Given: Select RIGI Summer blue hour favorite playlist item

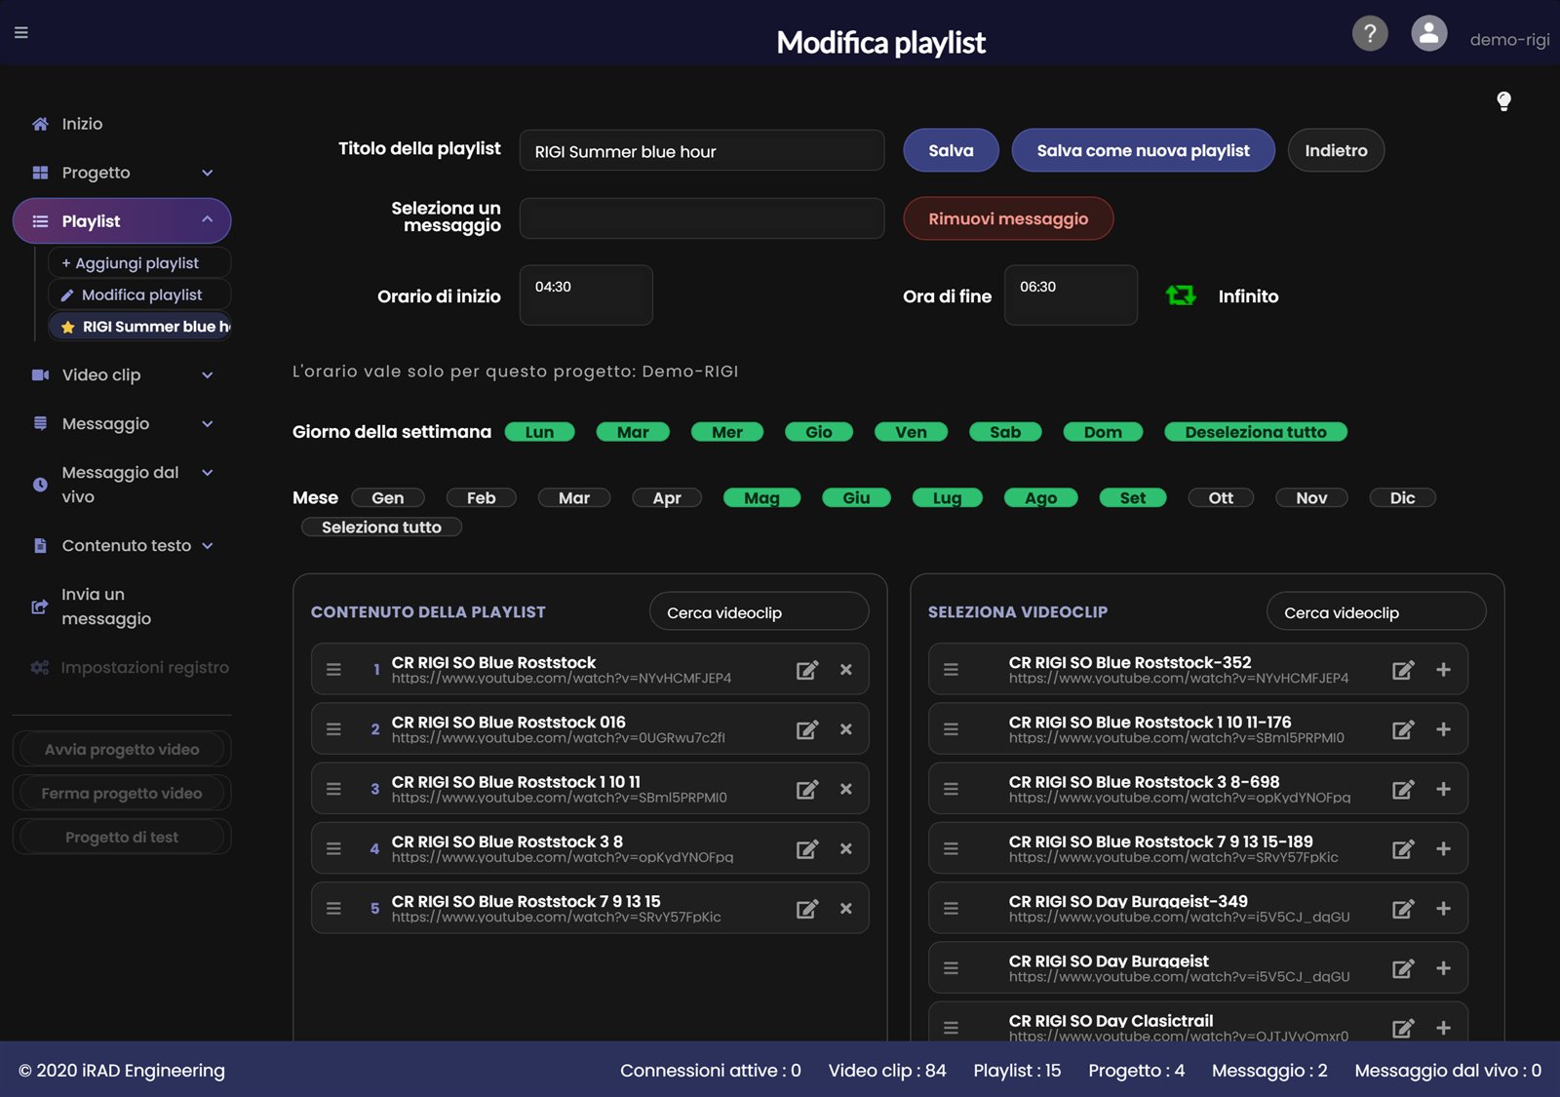Looking at the screenshot, I should click(139, 327).
